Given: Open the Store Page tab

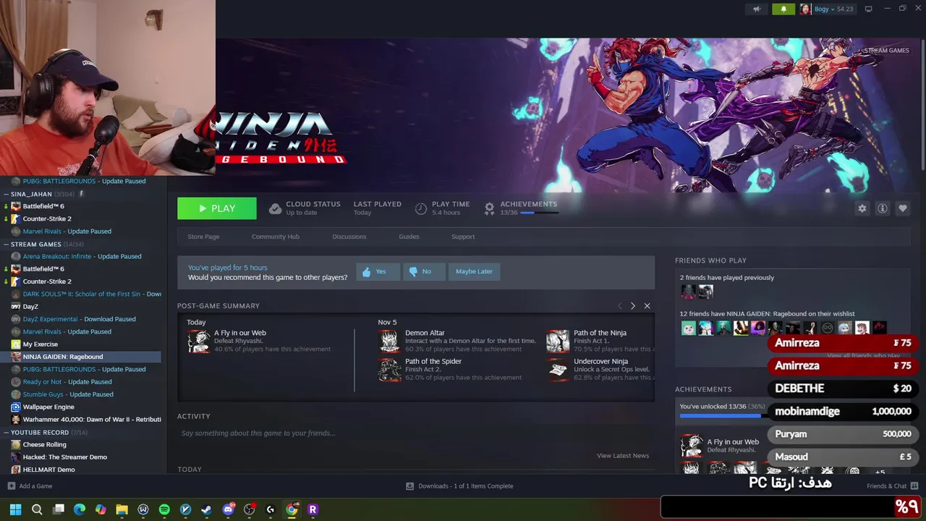Looking at the screenshot, I should (x=203, y=237).
